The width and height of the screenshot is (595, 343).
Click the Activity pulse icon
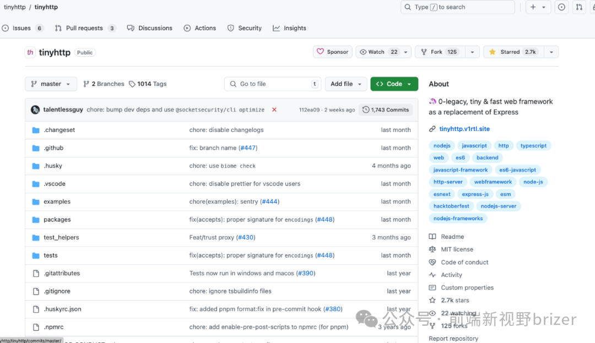(x=432, y=275)
